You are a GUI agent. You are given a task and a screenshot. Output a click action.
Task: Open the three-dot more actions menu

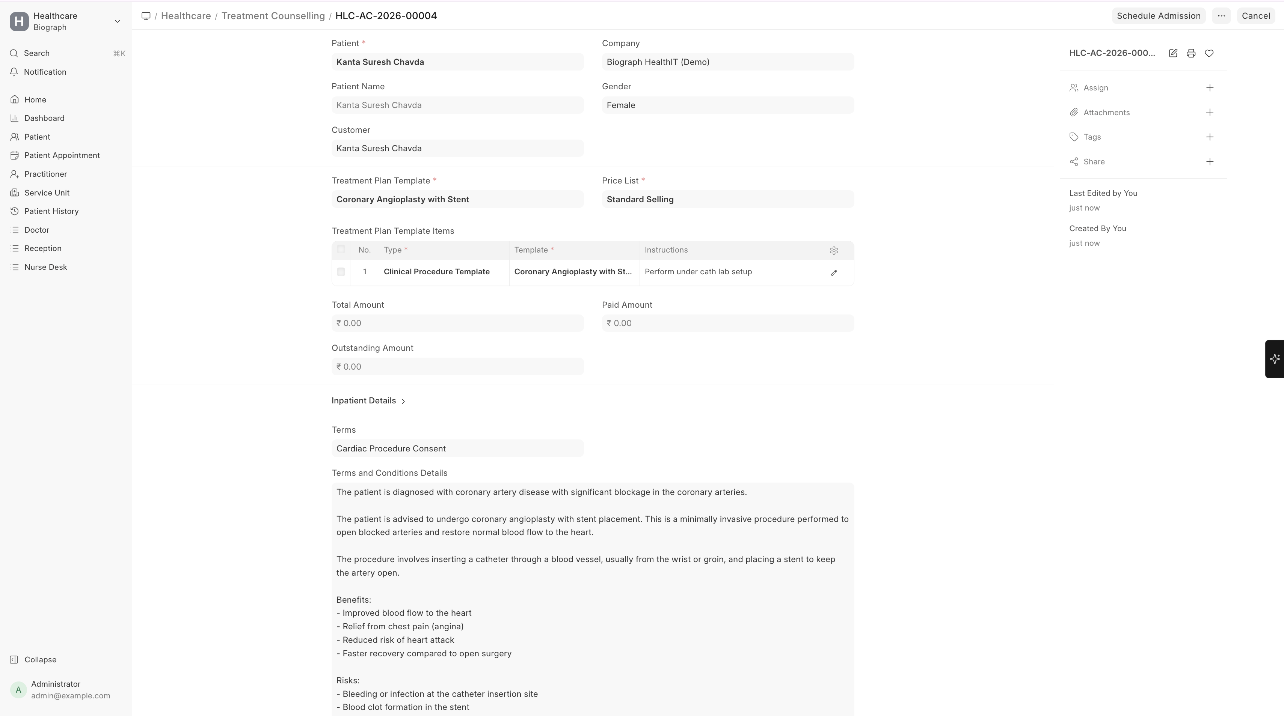pyautogui.click(x=1221, y=16)
